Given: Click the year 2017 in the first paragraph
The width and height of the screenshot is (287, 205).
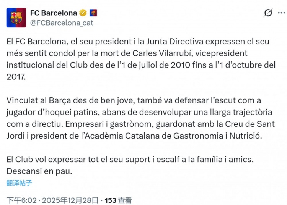Looking at the screenshot, I should (x=17, y=77).
